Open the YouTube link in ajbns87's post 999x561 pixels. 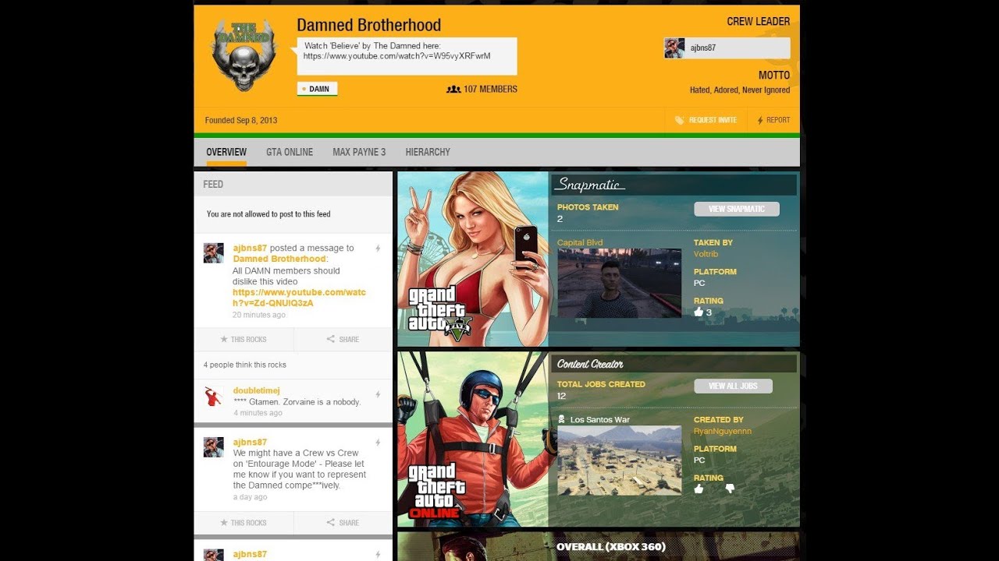(299, 298)
